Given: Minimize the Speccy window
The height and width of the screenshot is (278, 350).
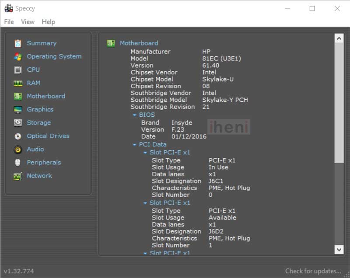Looking at the screenshot, I should 287,8.
